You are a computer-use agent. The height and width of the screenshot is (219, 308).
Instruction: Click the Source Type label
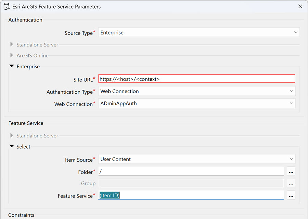[x=79, y=33]
